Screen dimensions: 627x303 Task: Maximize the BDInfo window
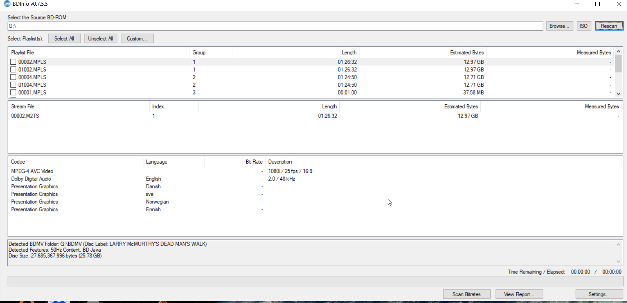tap(598, 4)
